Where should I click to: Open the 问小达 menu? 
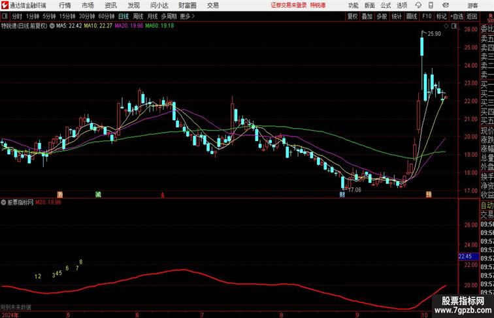tap(159, 5)
